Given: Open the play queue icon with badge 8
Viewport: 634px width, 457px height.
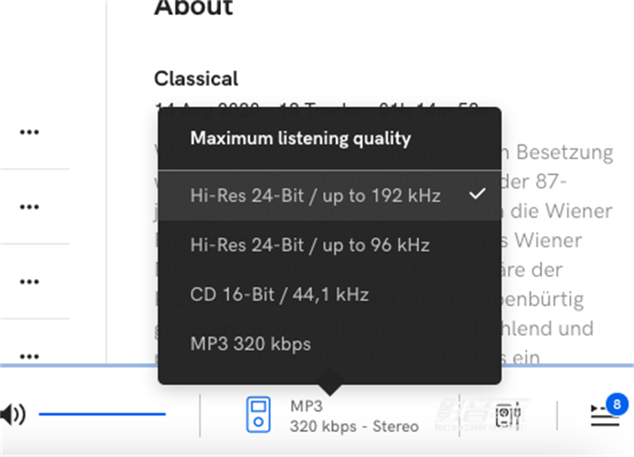Looking at the screenshot, I should pos(605,416).
